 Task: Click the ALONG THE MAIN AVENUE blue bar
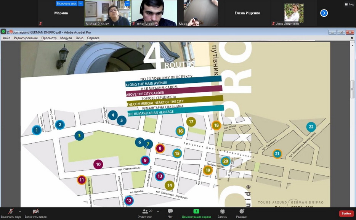pos(173,82)
